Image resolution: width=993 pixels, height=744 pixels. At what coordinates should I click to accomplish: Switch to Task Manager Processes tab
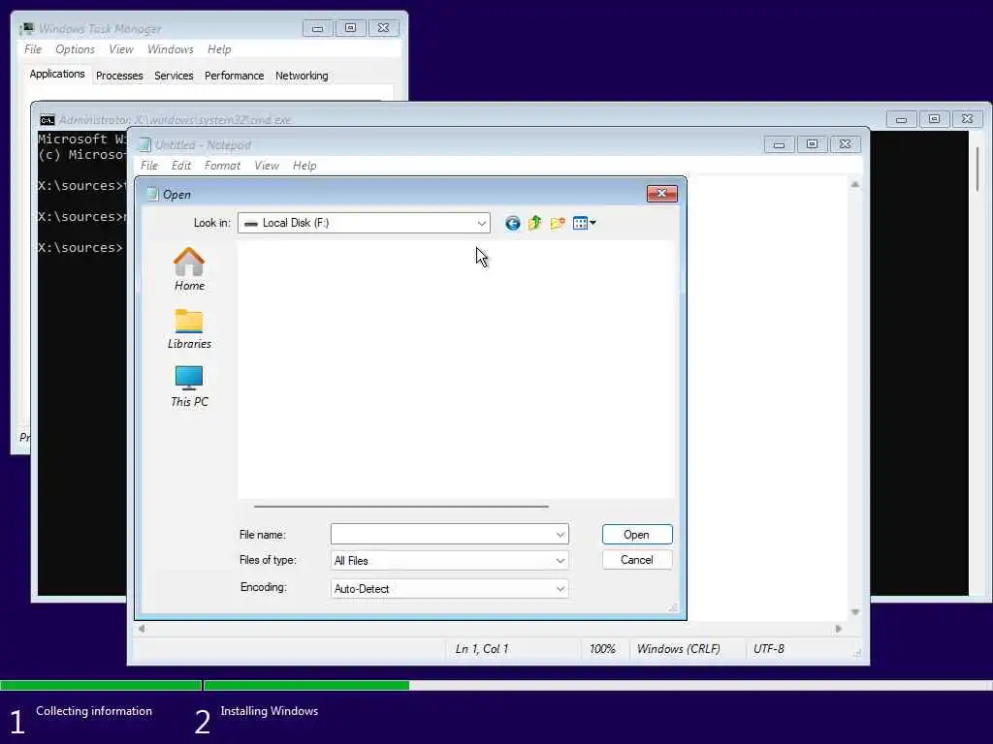point(119,76)
